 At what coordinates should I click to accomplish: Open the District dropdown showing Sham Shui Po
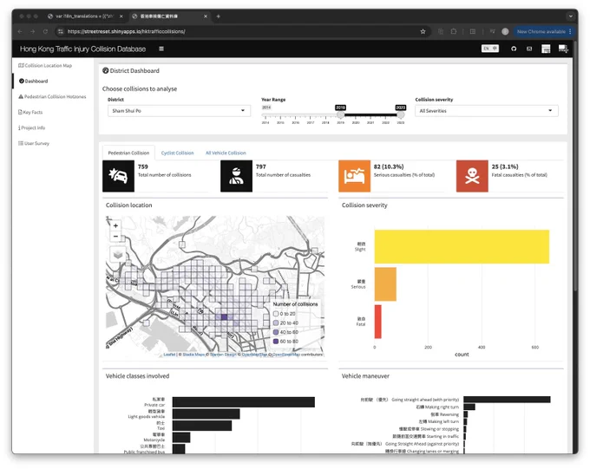click(179, 111)
